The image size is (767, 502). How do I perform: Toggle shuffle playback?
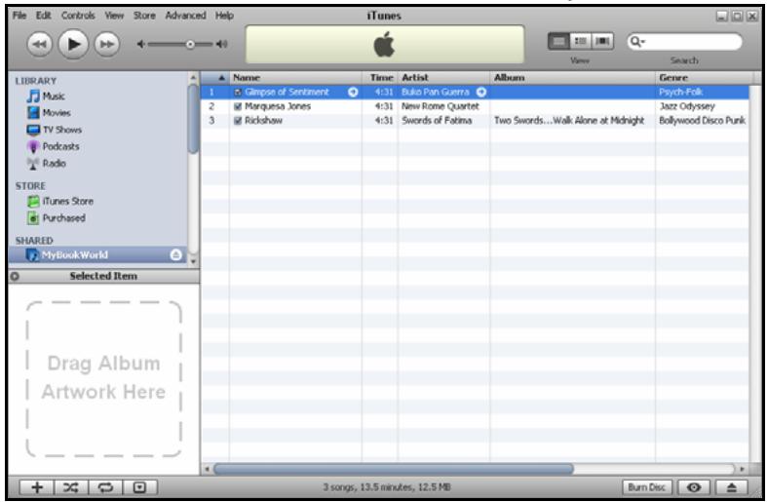pos(71,487)
